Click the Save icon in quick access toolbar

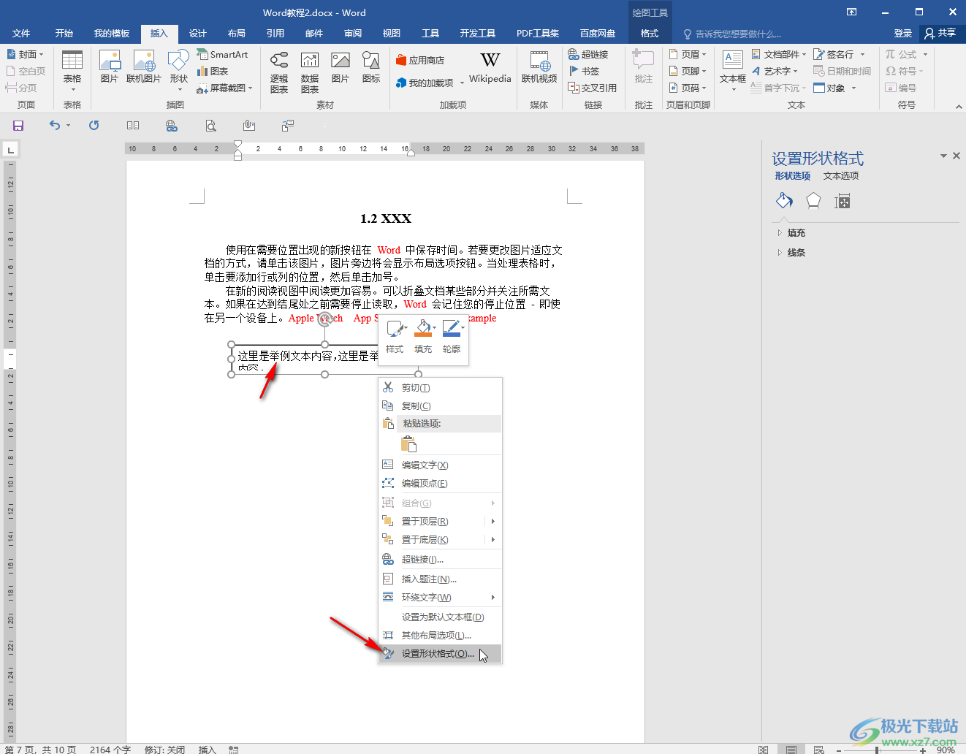18,126
